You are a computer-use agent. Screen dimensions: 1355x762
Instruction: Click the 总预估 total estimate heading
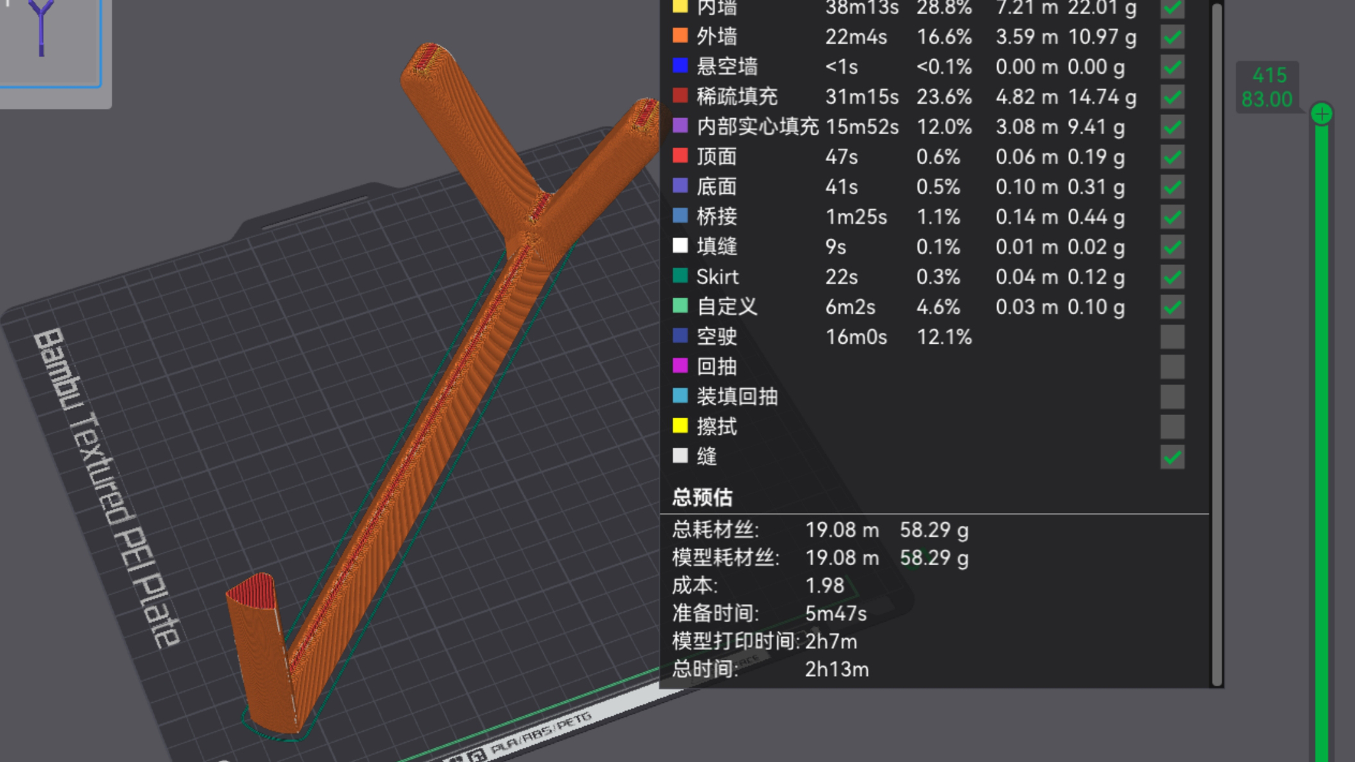702,497
